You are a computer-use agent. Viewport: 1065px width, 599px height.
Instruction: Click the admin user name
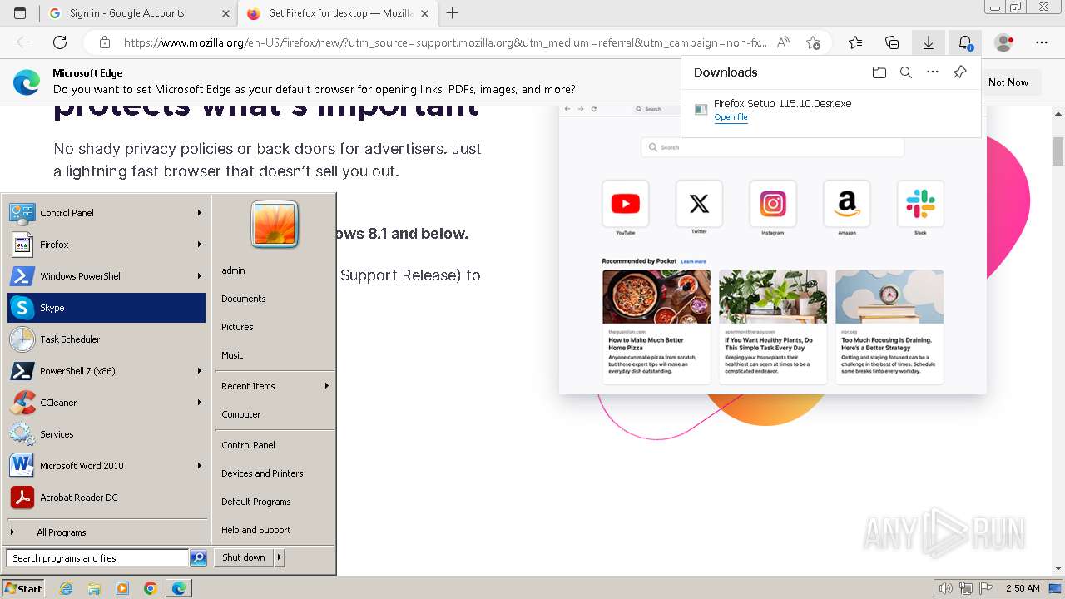[x=234, y=270]
